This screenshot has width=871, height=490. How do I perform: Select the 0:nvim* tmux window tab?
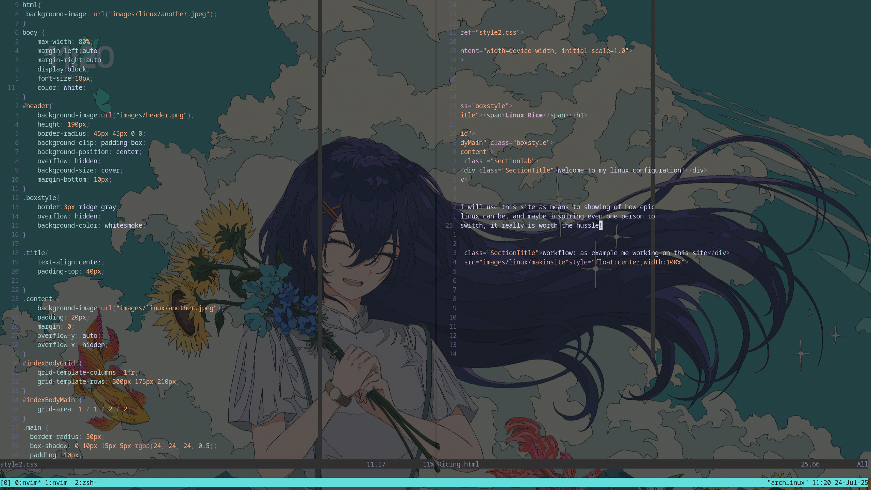[28, 483]
